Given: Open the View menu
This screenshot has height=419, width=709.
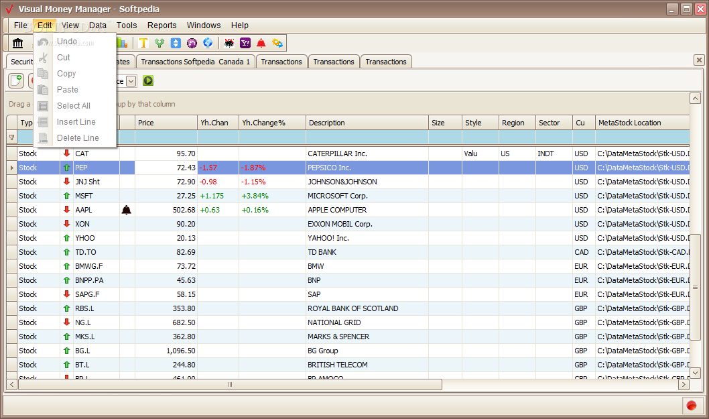Looking at the screenshot, I should click(x=70, y=25).
